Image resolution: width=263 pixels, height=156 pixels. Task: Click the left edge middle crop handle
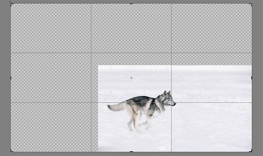point(11,78)
